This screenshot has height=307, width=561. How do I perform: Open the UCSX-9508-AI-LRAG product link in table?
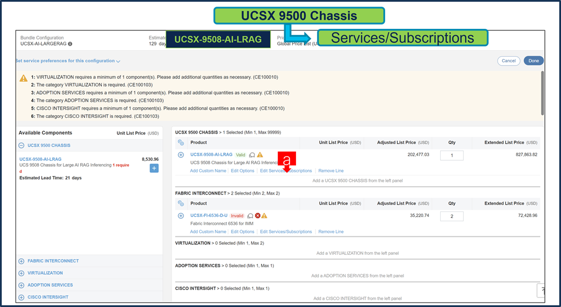211,155
